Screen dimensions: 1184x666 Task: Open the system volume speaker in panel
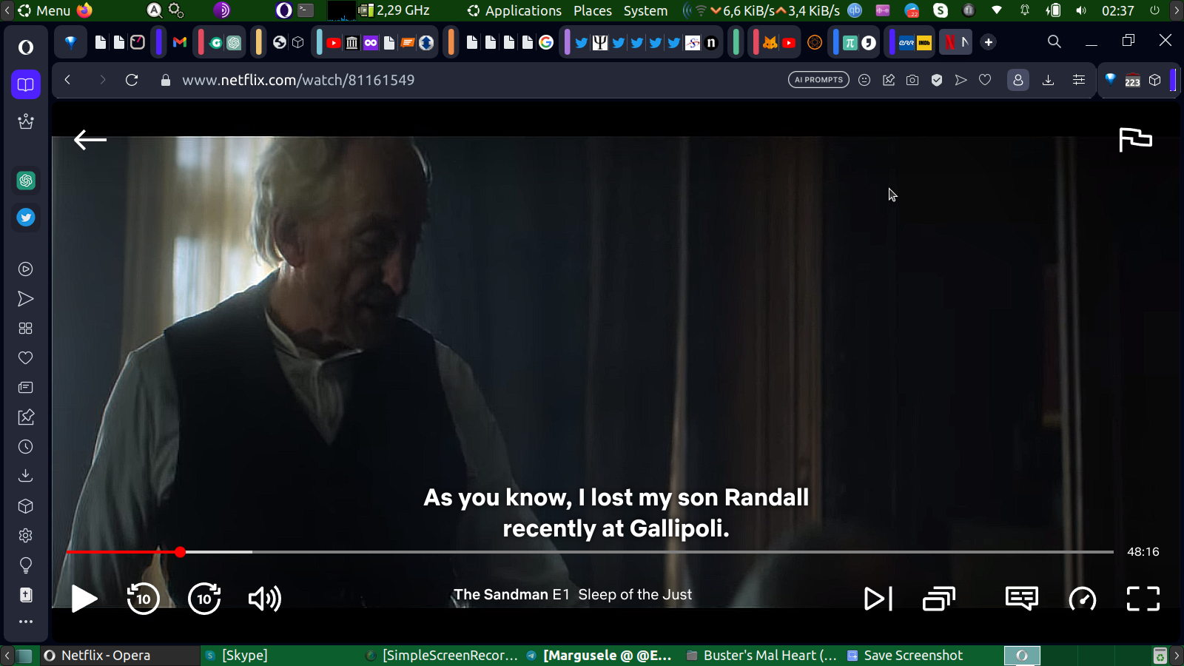coord(1081,10)
